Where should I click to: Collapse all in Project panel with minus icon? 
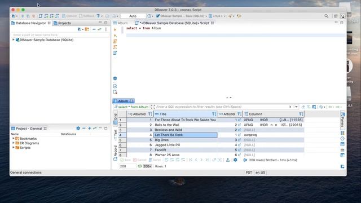point(84,128)
